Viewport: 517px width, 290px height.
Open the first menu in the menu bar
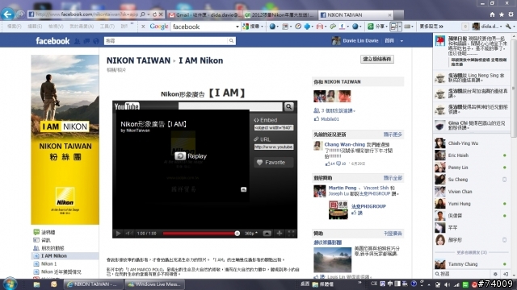15,27
